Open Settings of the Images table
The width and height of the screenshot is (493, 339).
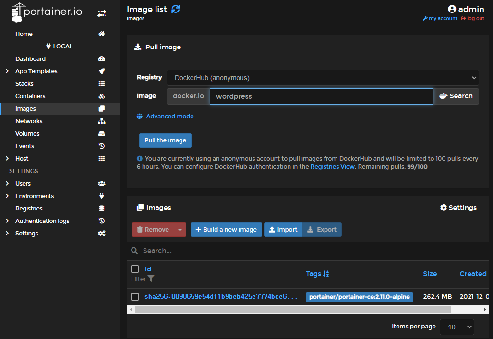tap(458, 208)
